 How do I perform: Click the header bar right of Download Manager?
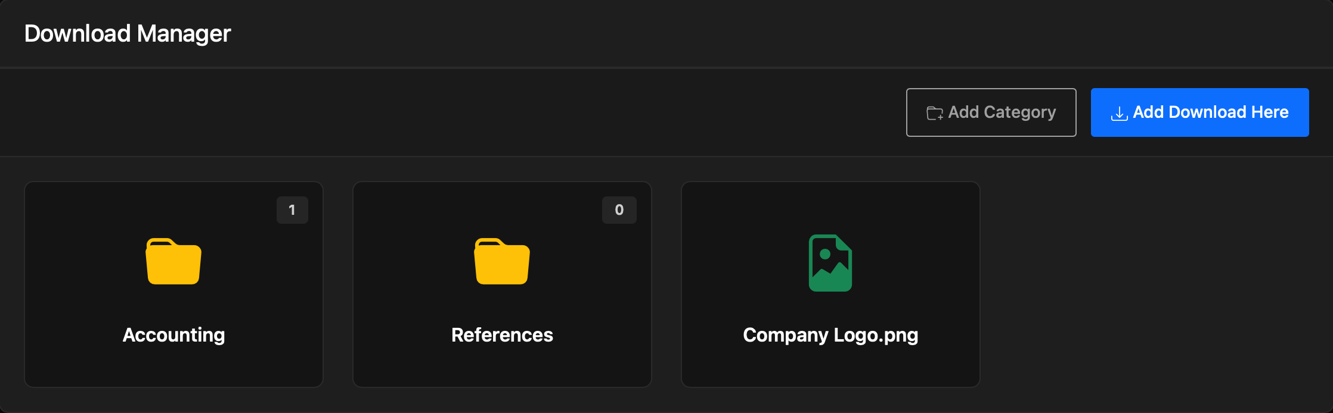point(775,34)
